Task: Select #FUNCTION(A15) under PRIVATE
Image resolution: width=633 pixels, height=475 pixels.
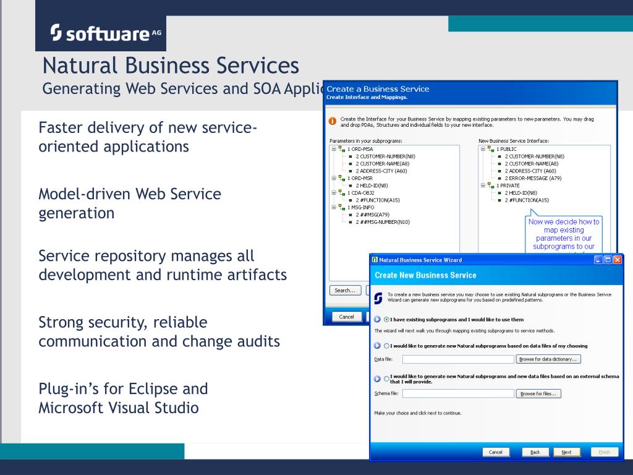Action: [x=527, y=200]
